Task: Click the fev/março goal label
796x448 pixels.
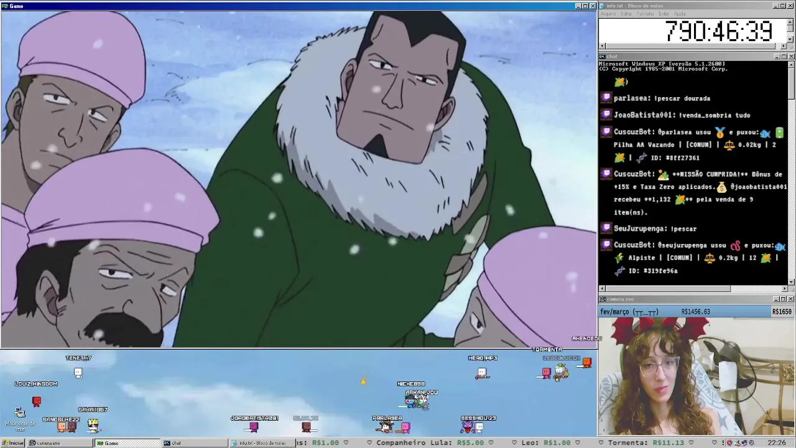Action: pos(629,312)
